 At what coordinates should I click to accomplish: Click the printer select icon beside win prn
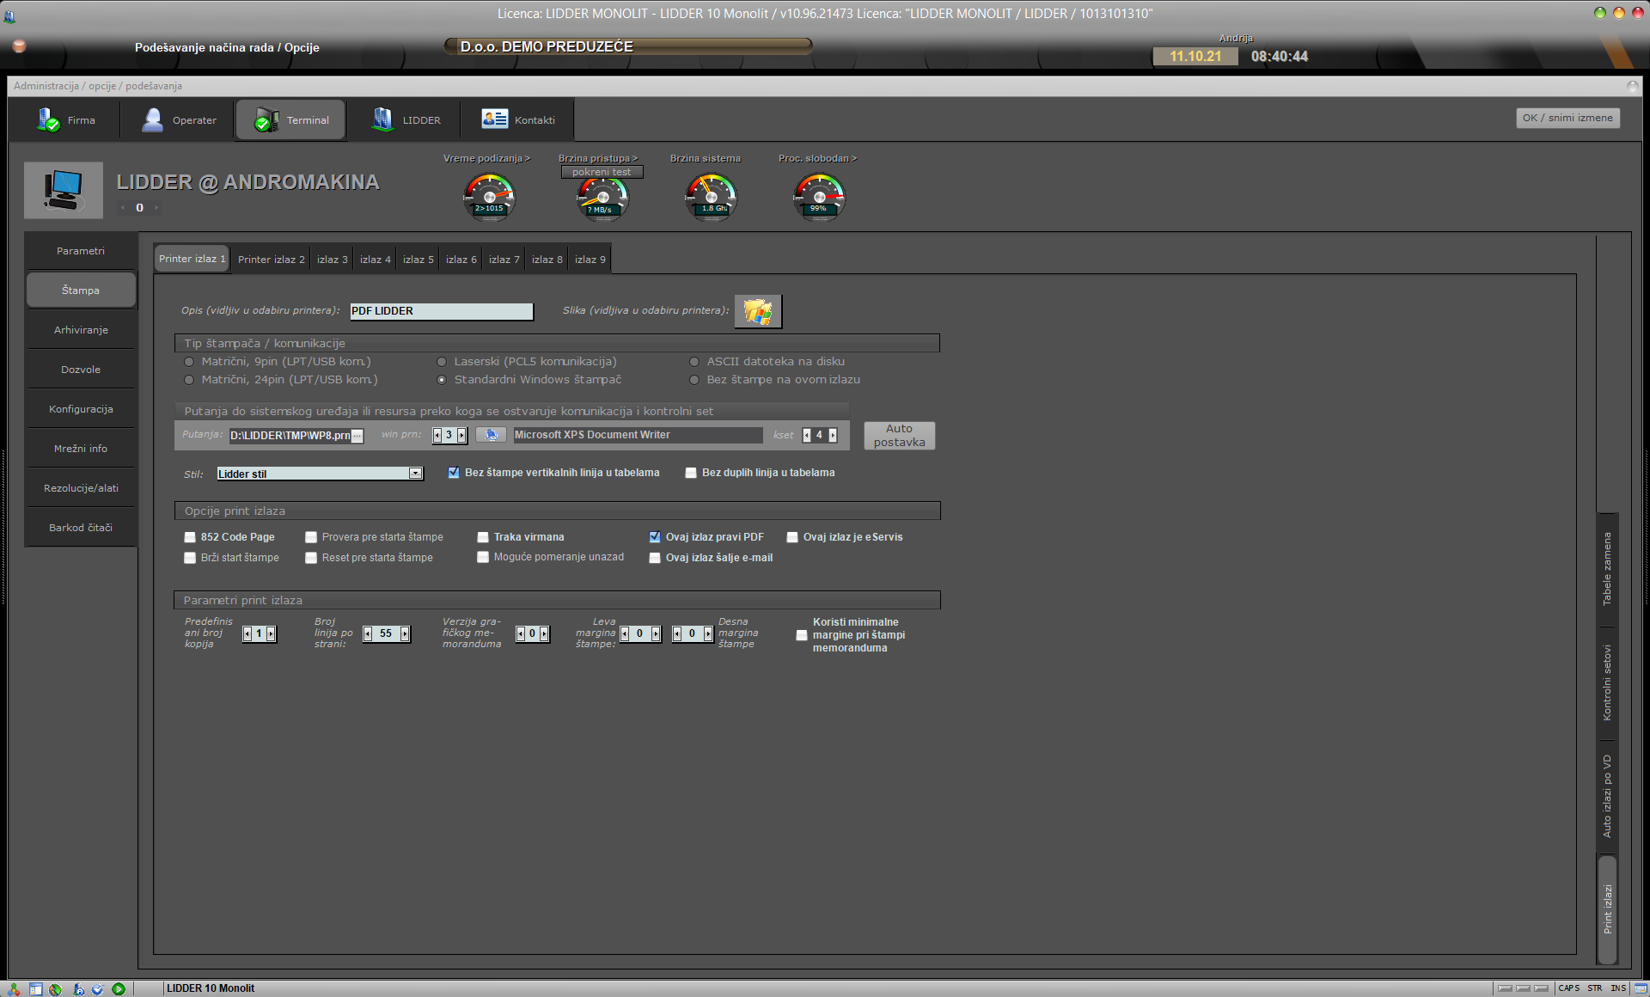491,435
